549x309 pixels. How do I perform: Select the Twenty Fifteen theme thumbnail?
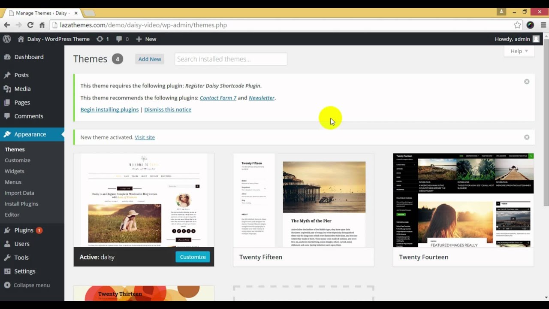303,200
